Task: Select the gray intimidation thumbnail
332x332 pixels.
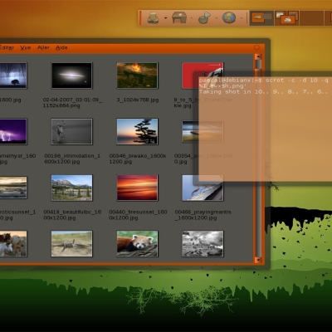Action: click(x=71, y=131)
